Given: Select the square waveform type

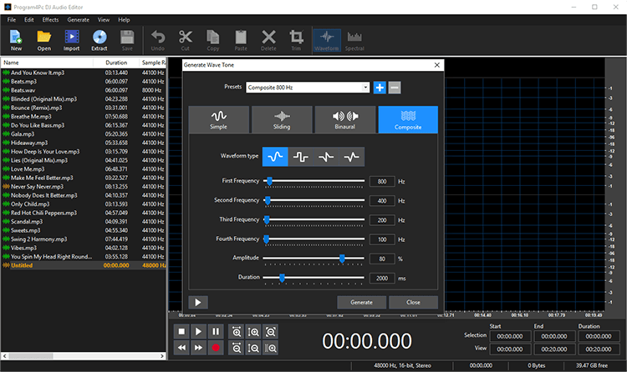Looking at the screenshot, I should (301, 155).
